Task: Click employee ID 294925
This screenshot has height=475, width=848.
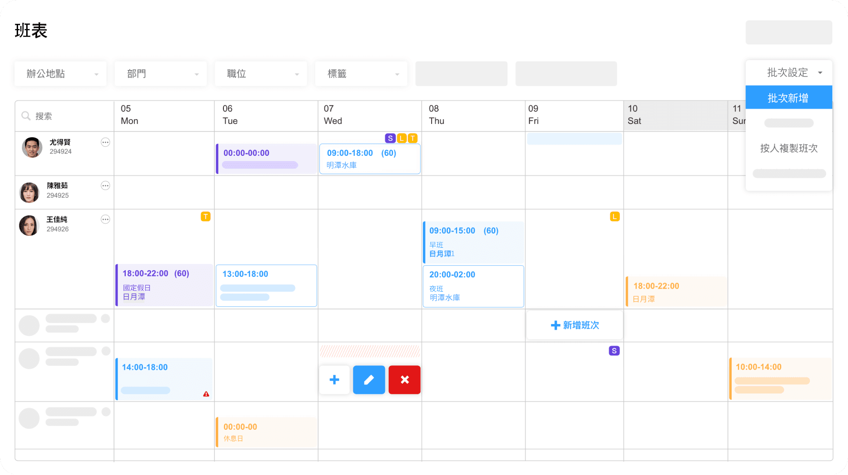Action: click(58, 195)
